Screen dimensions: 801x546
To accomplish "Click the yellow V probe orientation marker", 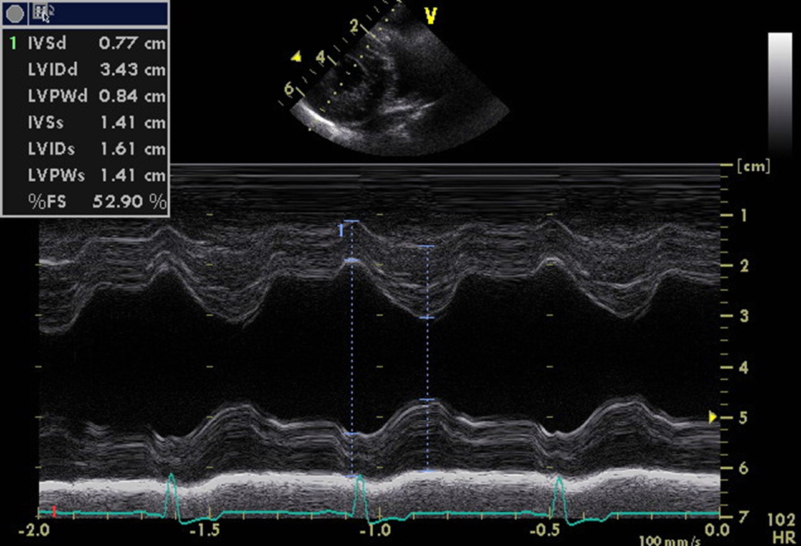I will click(430, 16).
